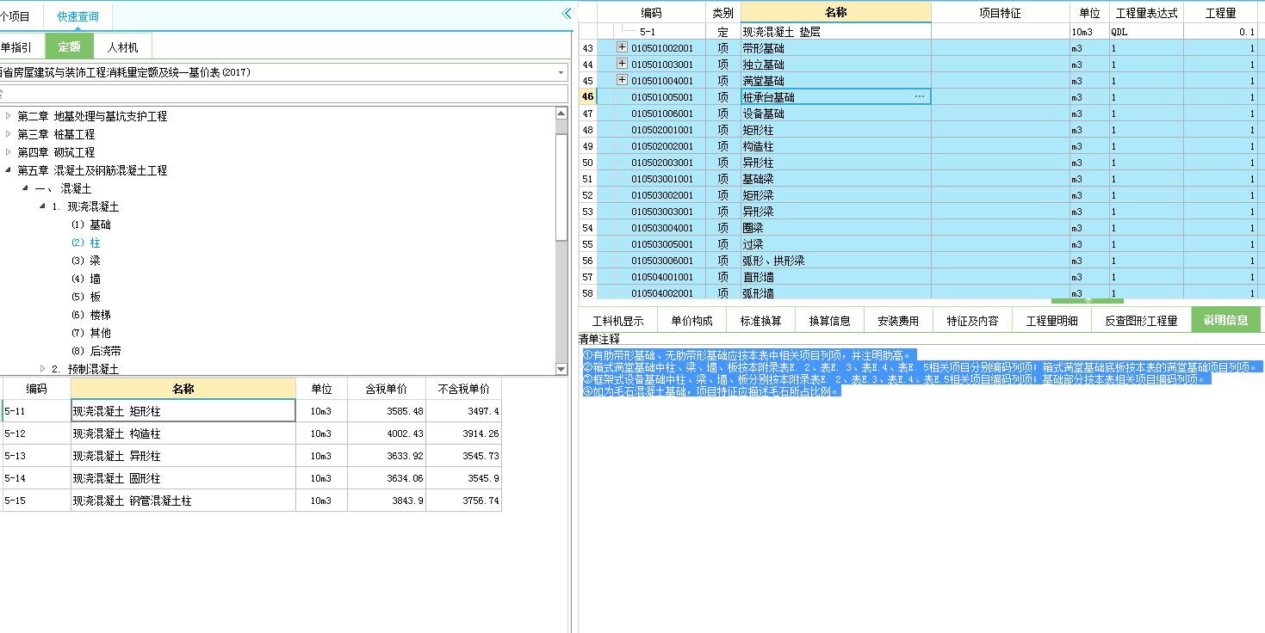Expand 2. 预制混凝土 tree node
The height and width of the screenshot is (633, 1265).
(42, 369)
